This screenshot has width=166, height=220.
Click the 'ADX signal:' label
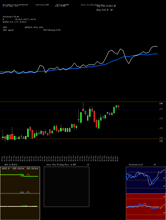click(x=8, y=30)
